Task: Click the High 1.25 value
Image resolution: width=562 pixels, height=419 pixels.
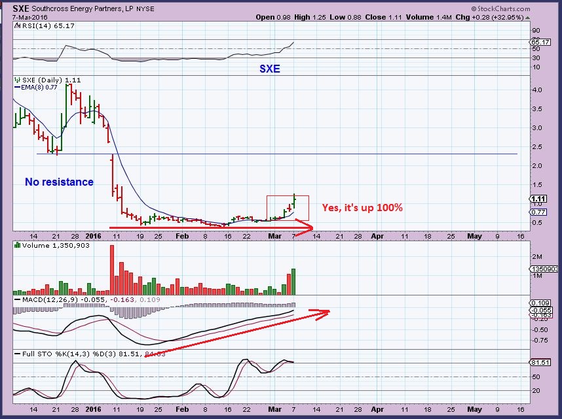Action: click(310, 17)
